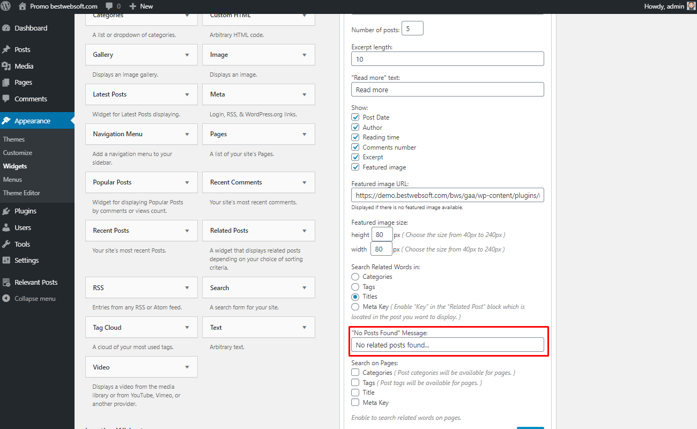Click the Media icon in sidebar
The height and width of the screenshot is (429, 697).
pyautogui.click(x=6, y=66)
